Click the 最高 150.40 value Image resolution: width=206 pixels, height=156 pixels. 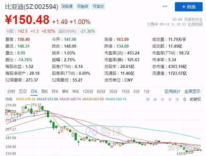23,39
